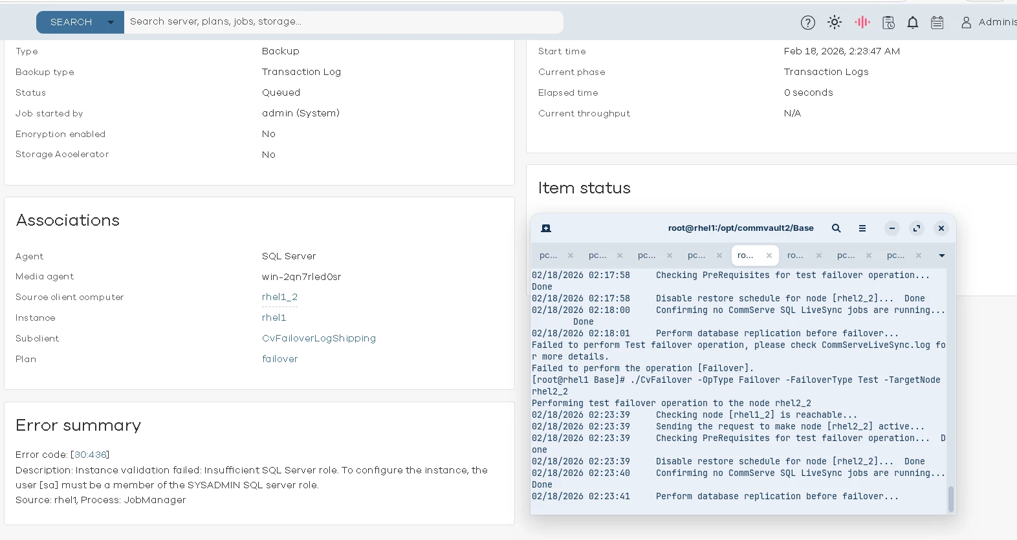Maximize the terminal window
This screenshot has width=1017, height=540.
click(x=916, y=228)
